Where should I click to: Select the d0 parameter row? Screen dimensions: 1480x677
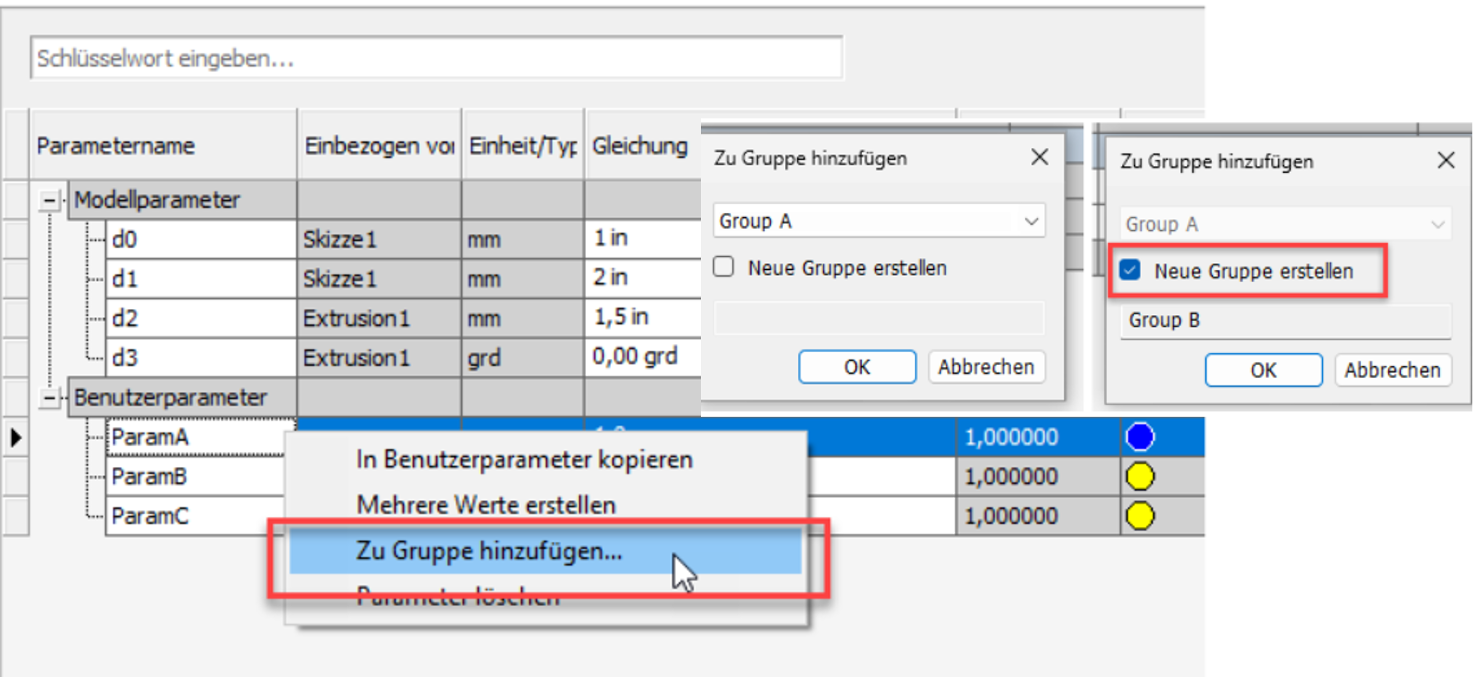[x=201, y=239]
